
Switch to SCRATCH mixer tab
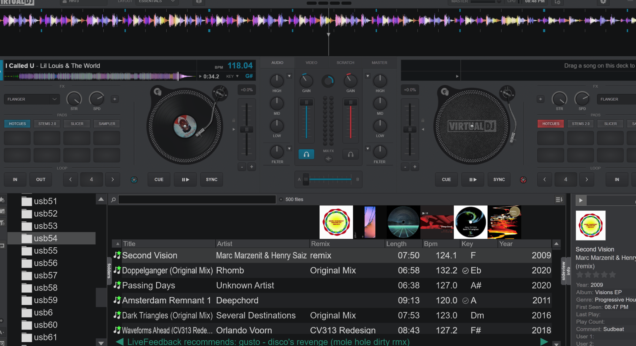(x=345, y=63)
